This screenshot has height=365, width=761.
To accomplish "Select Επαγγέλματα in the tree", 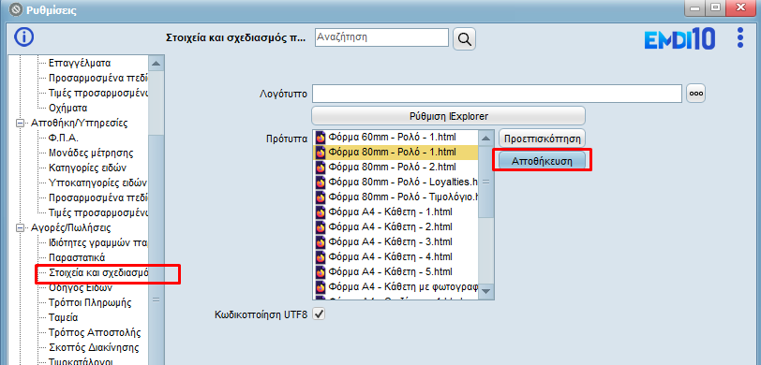I will point(80,63).
